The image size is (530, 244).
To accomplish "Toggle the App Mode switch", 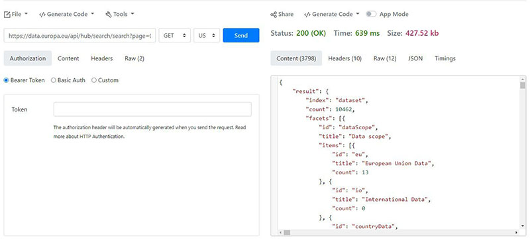I will click(371, 14).
